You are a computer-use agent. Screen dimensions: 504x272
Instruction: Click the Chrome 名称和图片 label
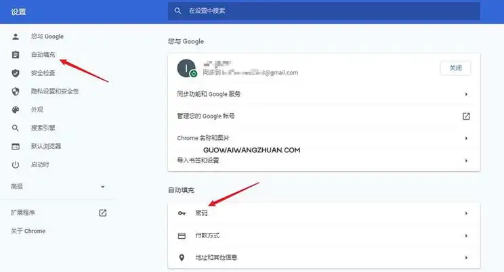click(x=203, y=138)
